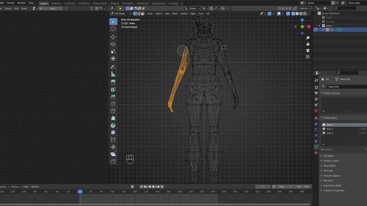This screenshot has width=367, height=206.
Task: Switch perspective/orthographic with the grid icon
Action: pyautogui.click(x=308, y=57)
